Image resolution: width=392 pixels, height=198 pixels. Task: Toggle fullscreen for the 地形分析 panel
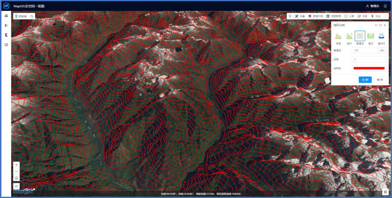pyautogui.click(x=380, y=25)
